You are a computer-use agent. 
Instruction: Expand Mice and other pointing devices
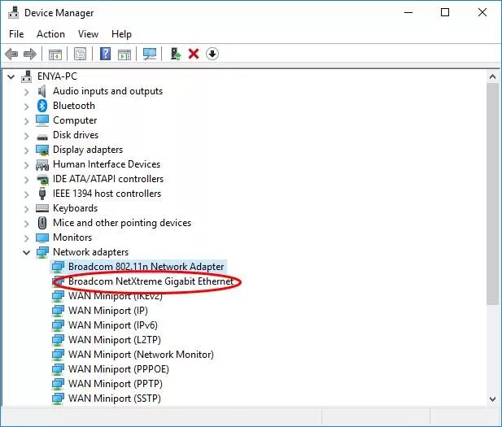[x=27, y=224]
